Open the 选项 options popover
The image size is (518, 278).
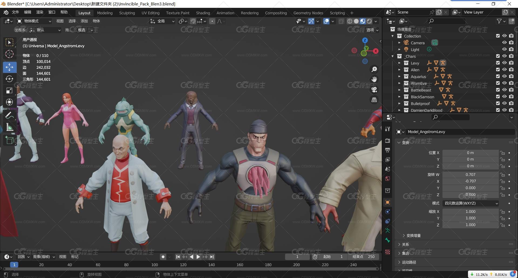tap(372, 30)
